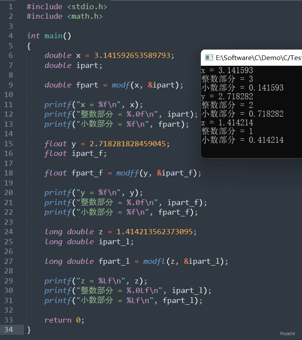The width and height of the screenshot is (302, 340).
Task: Click console output 'z = 1.414214'
Action: (227, 122)
